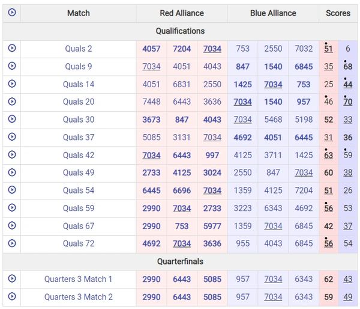The width and height of the screenshot is (360, 309).
Task: Open the Quarters 3 Match 2 link
Action: point(79,297)
